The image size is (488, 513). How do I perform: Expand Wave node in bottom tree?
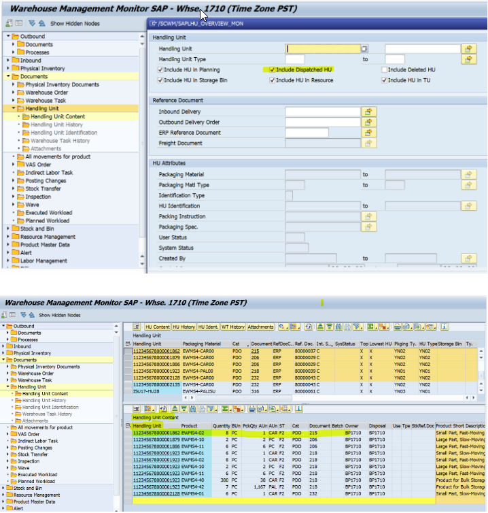(x=8, y=468)
